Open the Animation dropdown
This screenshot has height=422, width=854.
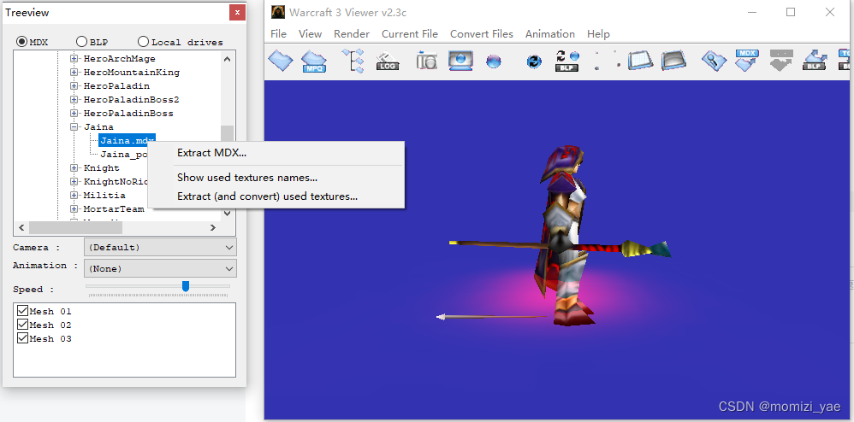160,268
